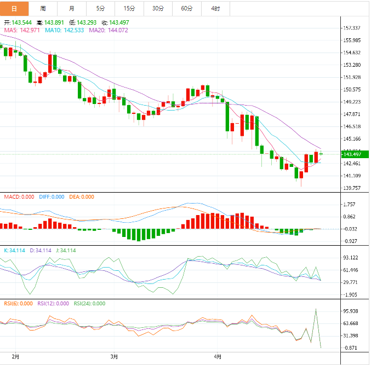The height and width of the screenshot is (365, 371).
Task: Click the DEA legend label
Action: [x=82, y=197]
